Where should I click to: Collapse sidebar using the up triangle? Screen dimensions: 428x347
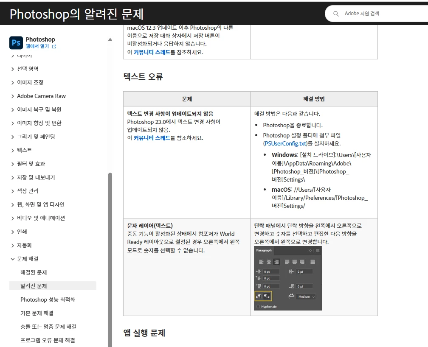click(x=110, y=39)
